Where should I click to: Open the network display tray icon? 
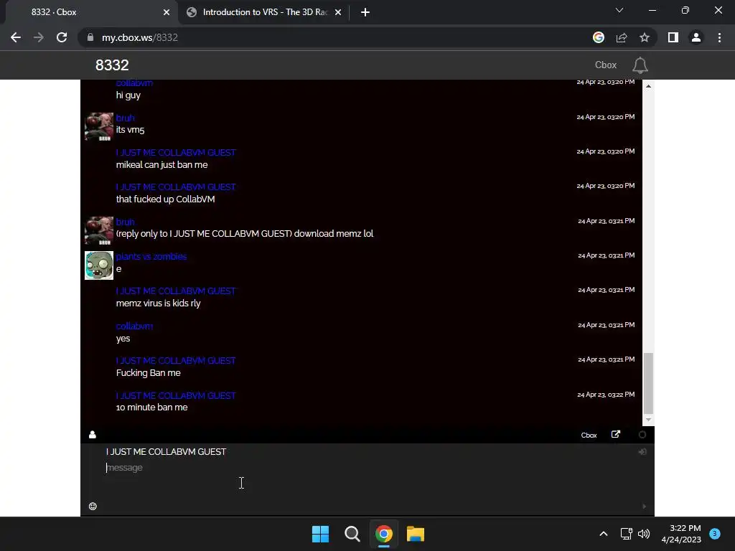[626, 534]
